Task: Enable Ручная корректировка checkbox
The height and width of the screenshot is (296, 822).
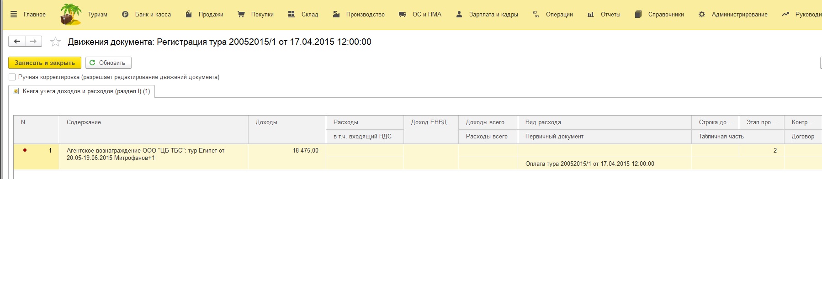Action: tap(12, 77)
